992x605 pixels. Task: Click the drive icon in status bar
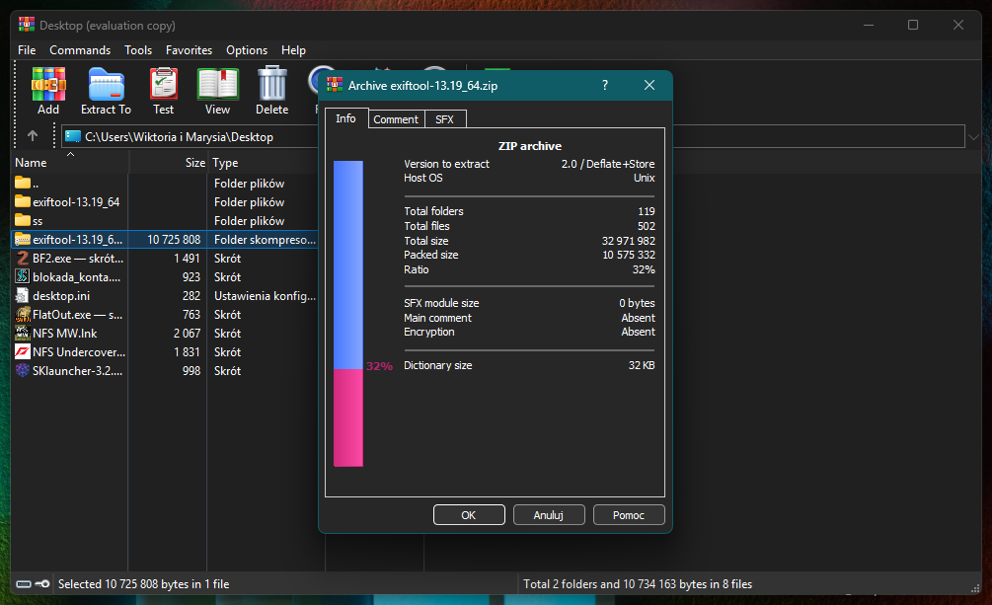click(x=25, y=584)
